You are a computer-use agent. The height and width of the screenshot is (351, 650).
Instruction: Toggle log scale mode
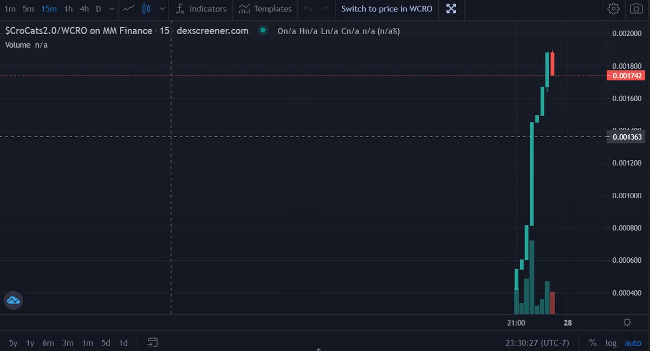[611, 342]
